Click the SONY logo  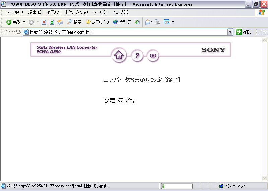click(x=213, y=50)
